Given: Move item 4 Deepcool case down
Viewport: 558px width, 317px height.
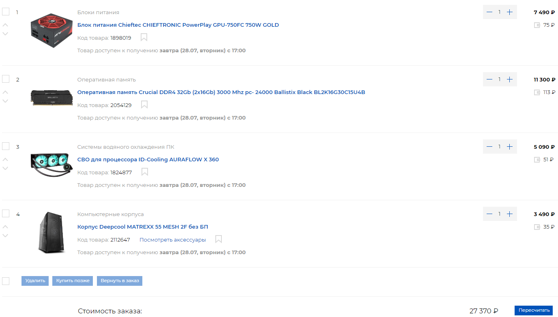Looking at the screenshot, I should 5,236.
